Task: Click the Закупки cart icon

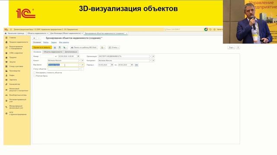Action: pos(6,62)
